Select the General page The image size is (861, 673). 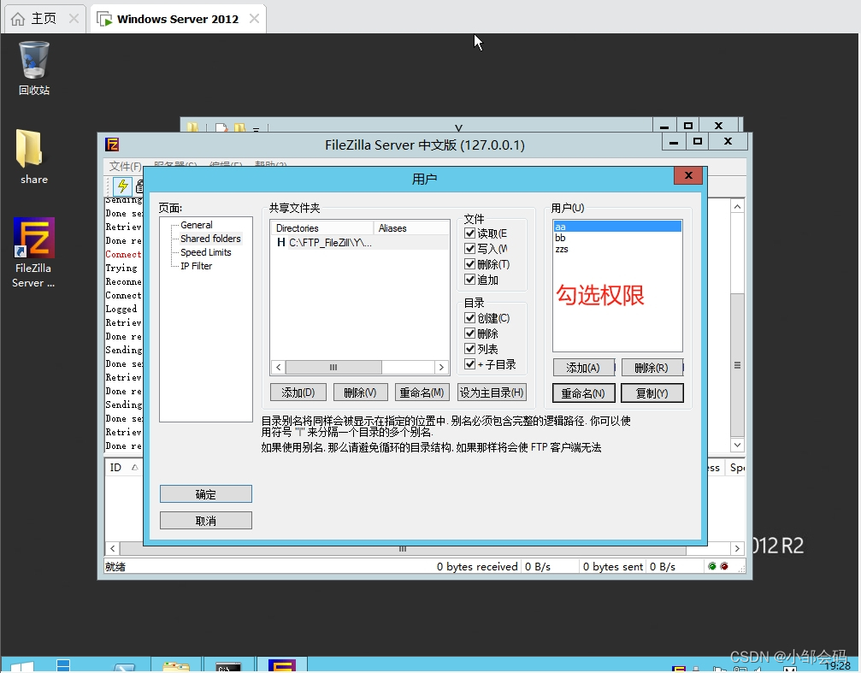(x=196, y=225)
